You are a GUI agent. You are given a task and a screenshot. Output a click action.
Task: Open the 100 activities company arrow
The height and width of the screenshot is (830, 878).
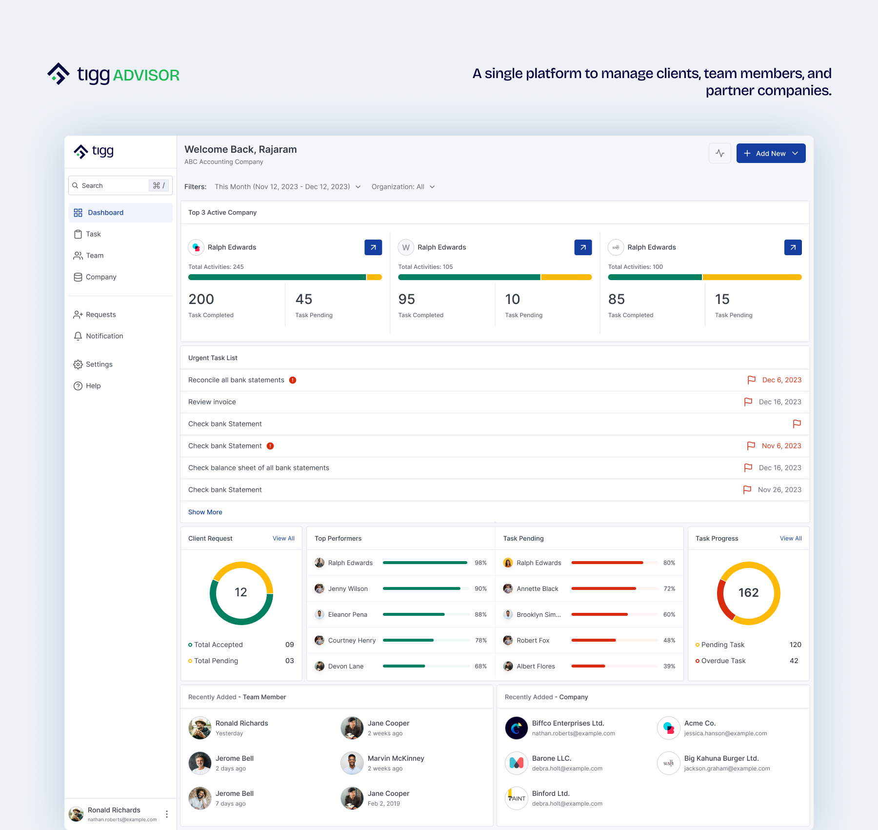point(793,247)
